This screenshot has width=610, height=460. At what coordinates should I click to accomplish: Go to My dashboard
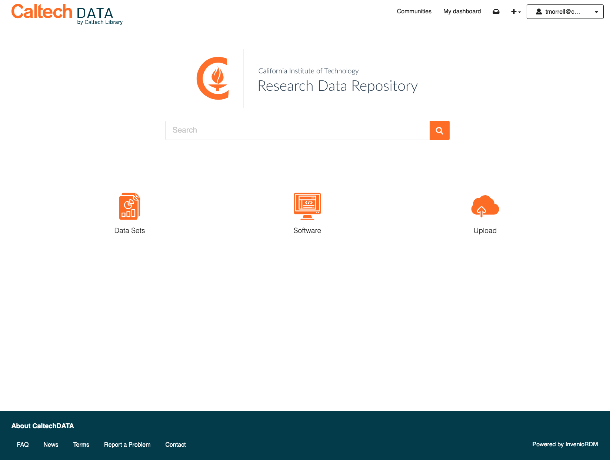click(462, 11)
